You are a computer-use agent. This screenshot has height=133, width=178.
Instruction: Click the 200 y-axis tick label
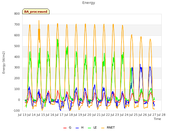[x=17, y=78]
